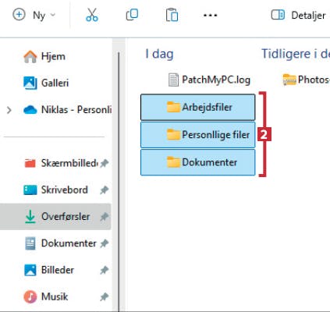Open the Ny new item dropdown
330x312 pixels.
pos(34,15)
